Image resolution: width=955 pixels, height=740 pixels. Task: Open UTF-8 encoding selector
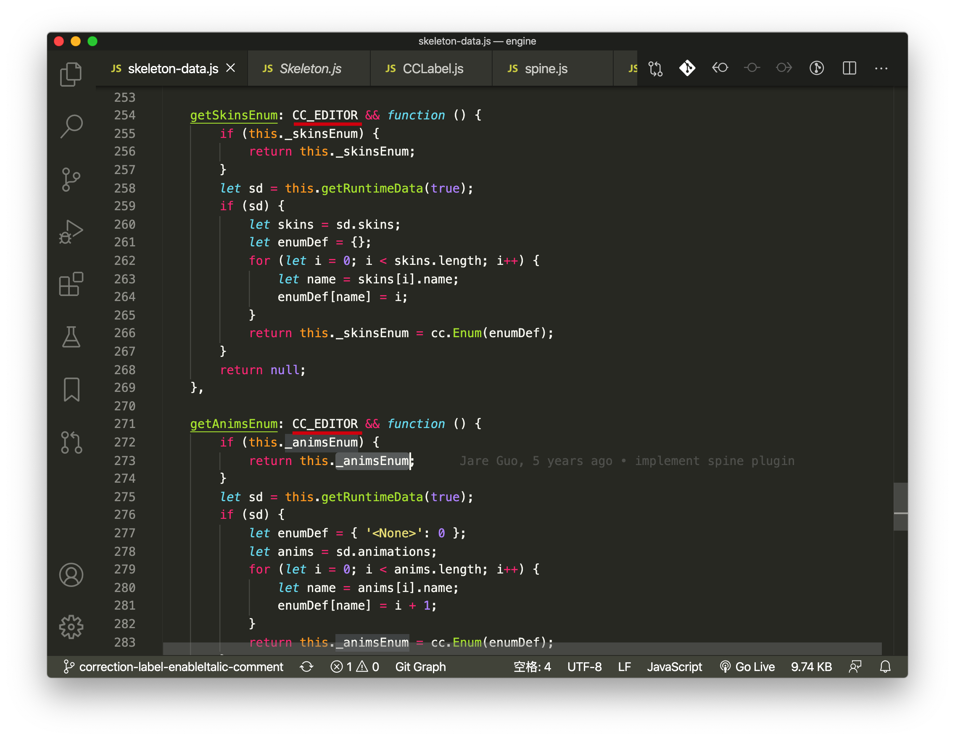click(x=584, y=666)
